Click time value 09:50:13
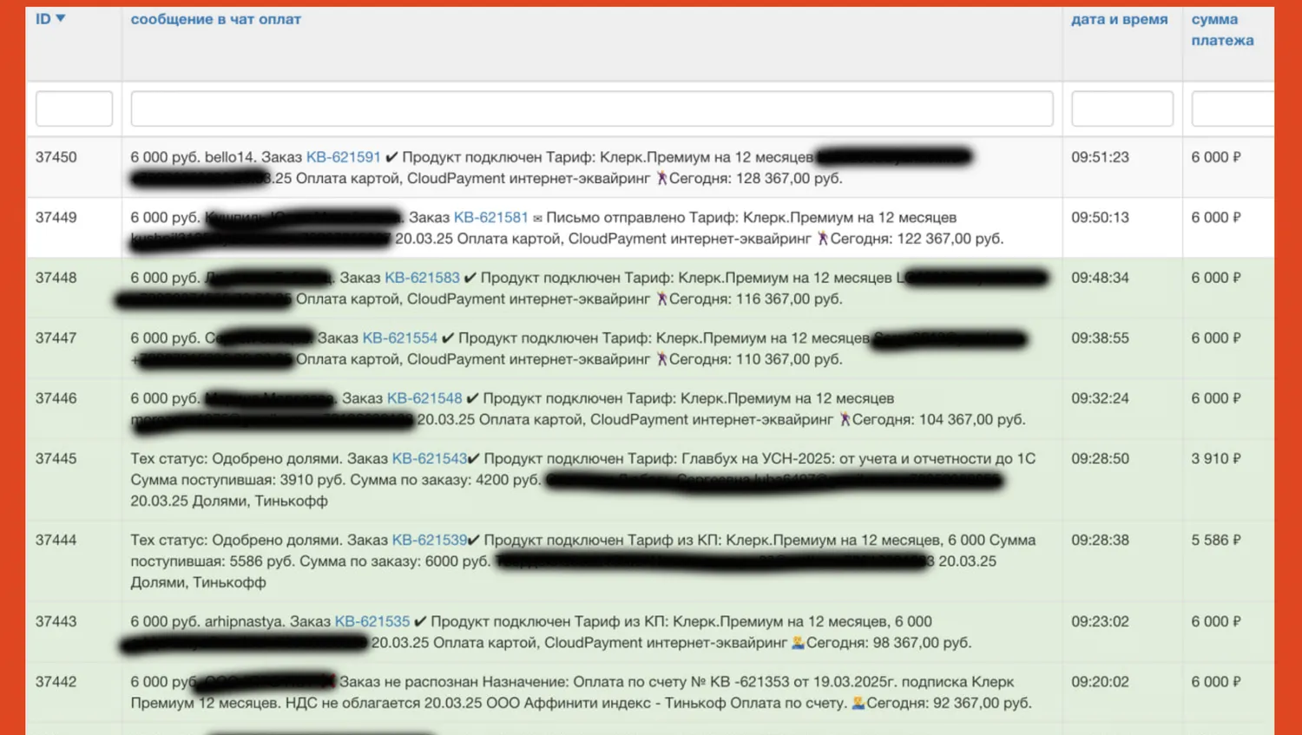1302x735 pixels. [x=1100, y=218]
